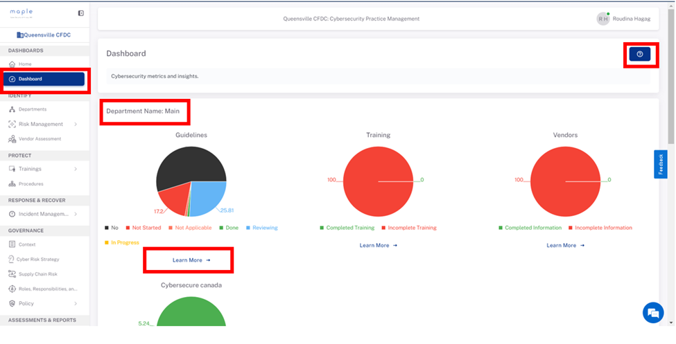This screenshot has height=344, width=676.
Task: Click the green Cybersecure canada pie chart
Action: (191, 312)
